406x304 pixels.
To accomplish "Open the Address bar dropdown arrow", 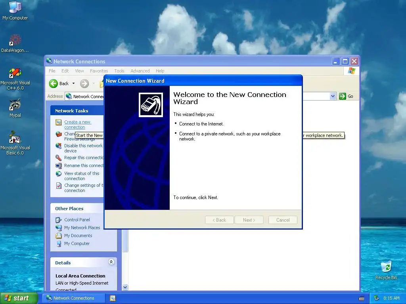I will 333,96.
